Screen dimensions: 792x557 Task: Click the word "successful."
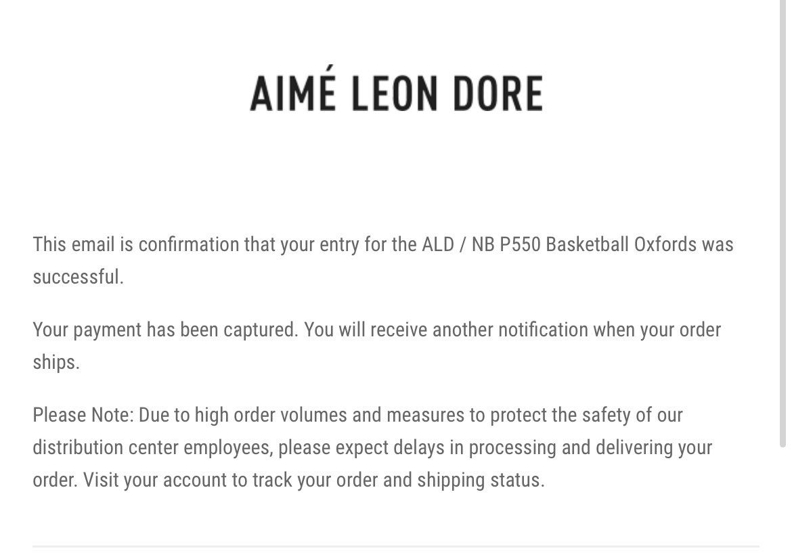tap(78, 277)
